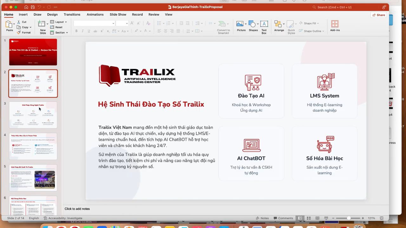The width and height of the screenshot is (406, 228).
Task: Switch to the Design tab
Action: [52, 15]
